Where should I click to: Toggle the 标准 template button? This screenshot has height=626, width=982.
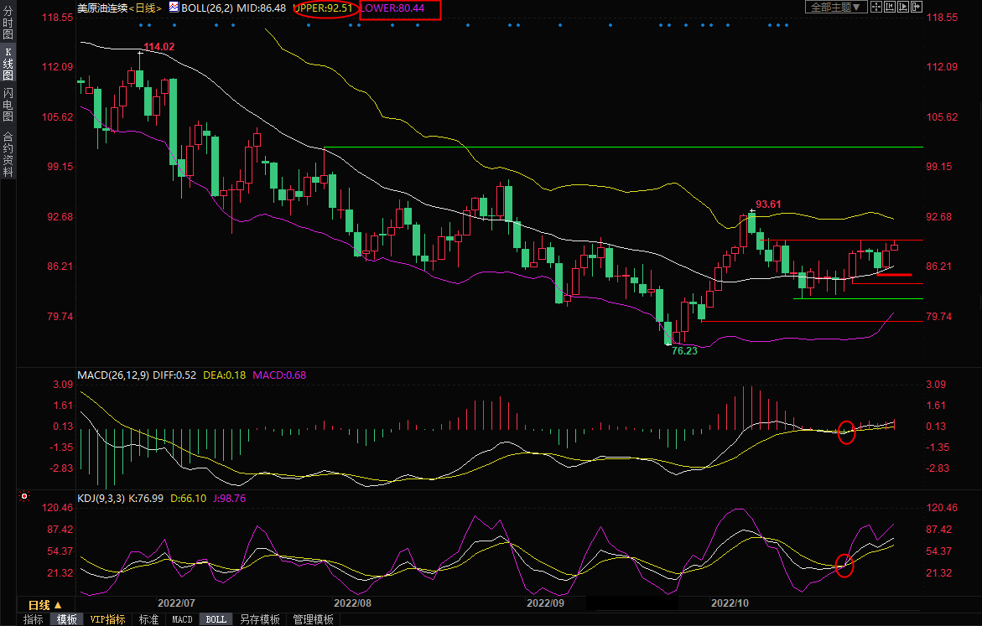(x=148, y=619)
